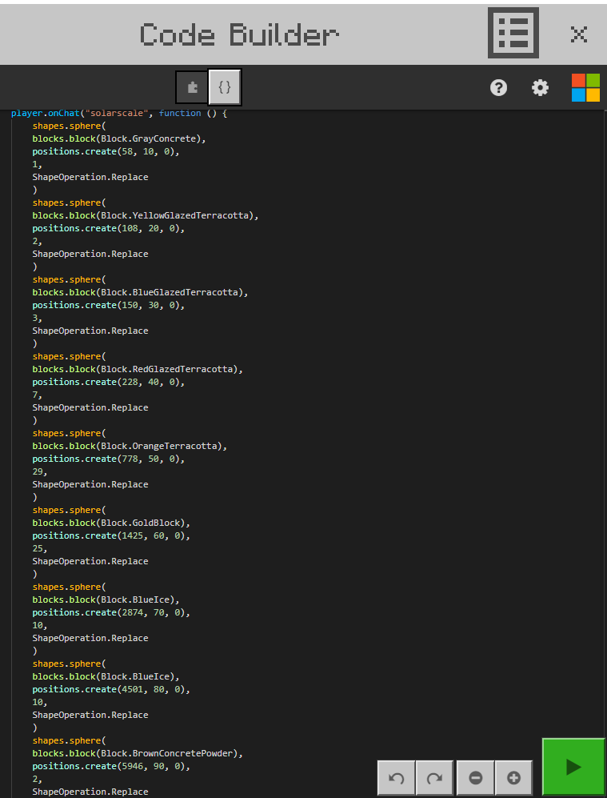607x798 pixels.
Task: Select Block.OrangeTerracotta line
Action: (130, 446)
